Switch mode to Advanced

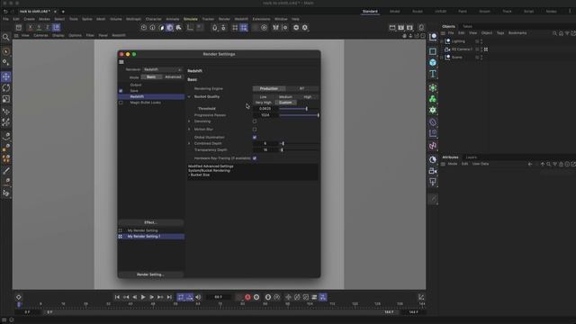[173, 77]
